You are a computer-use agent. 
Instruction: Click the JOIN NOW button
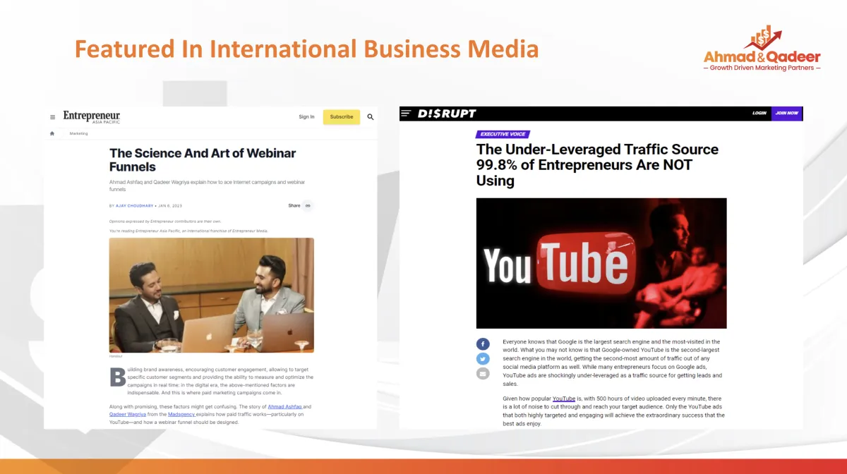pos(787,114)
